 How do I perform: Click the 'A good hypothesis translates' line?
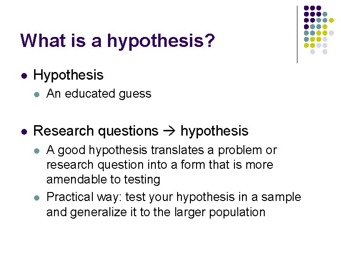(162, 150)
